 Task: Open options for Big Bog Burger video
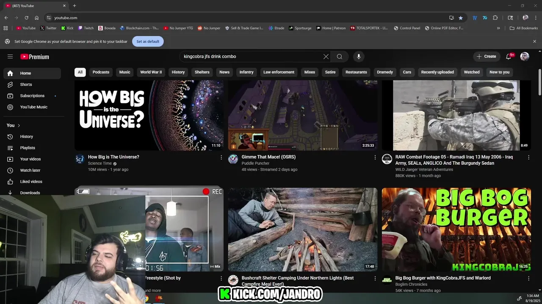click(528, 279)
